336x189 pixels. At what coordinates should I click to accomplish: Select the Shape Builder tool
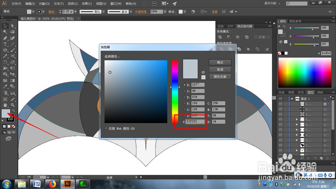click(5, 74)
